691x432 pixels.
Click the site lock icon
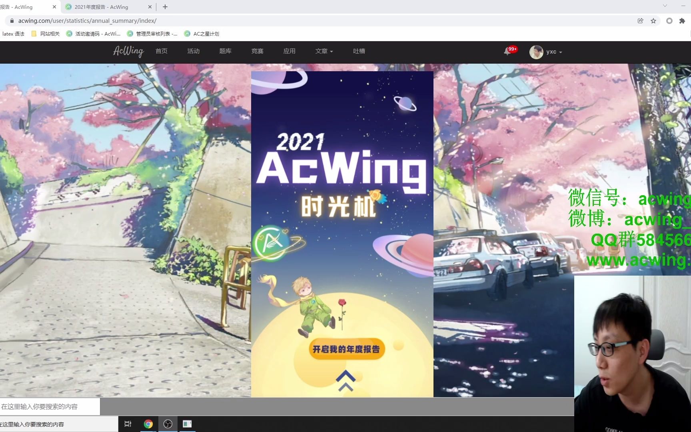click(12, 21)
